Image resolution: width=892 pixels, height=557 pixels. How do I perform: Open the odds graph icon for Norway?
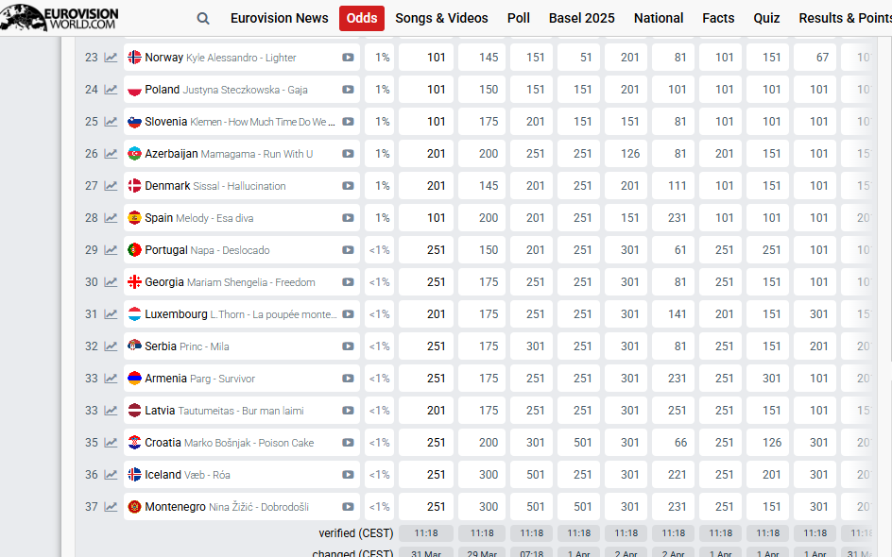pyautogui.click(x=111, y=58)
